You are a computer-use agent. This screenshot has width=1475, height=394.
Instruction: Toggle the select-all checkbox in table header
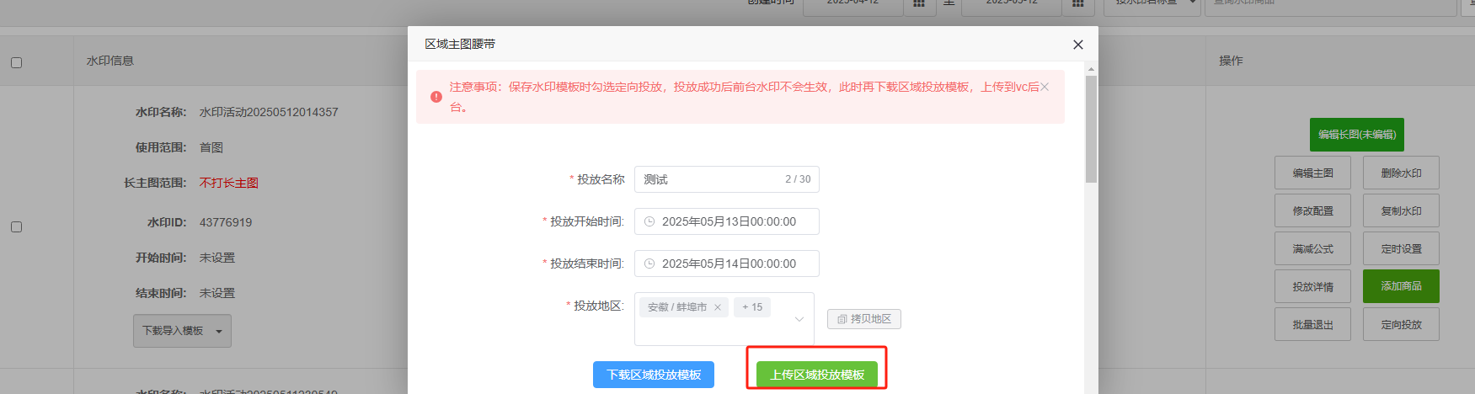[x=16, y=62]
